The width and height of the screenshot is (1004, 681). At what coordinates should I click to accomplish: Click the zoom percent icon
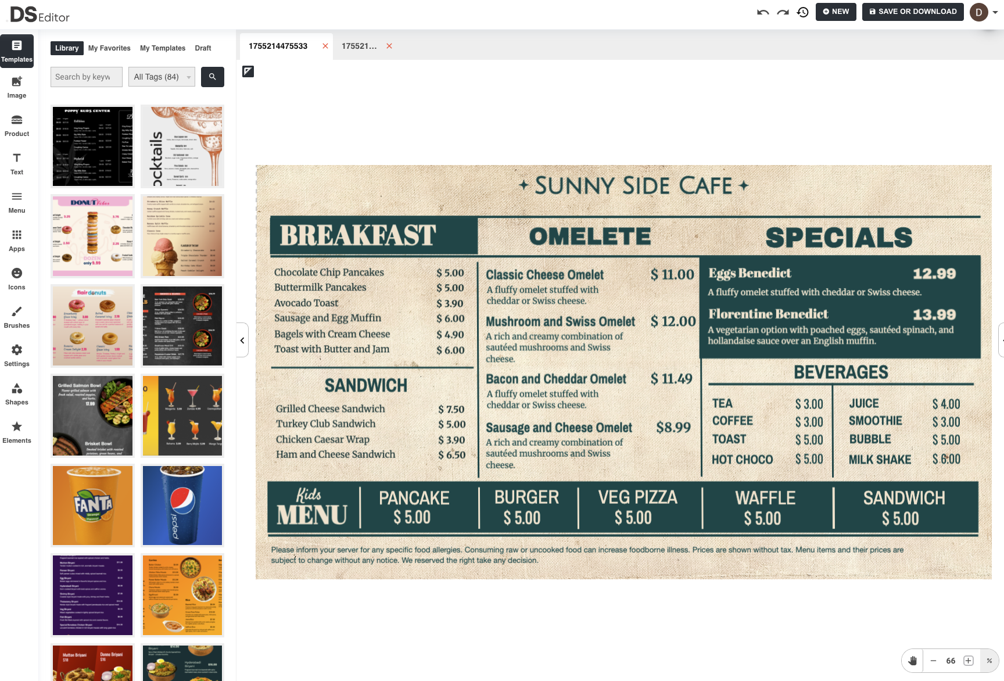point(989,661)
